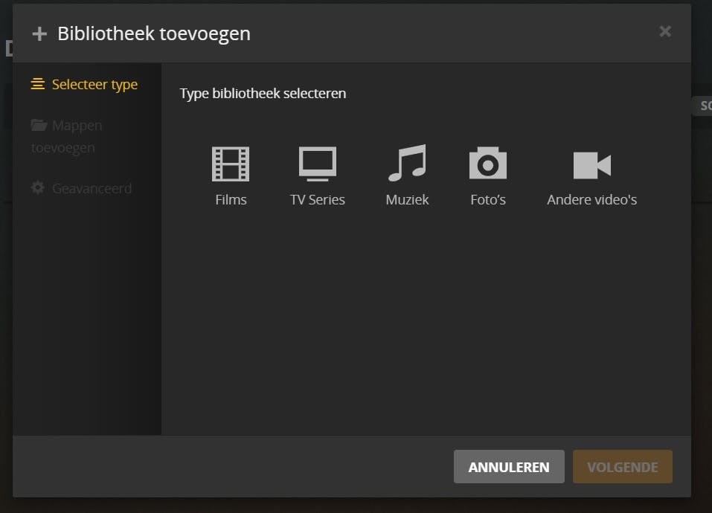Click the Foto's label text

487,199
